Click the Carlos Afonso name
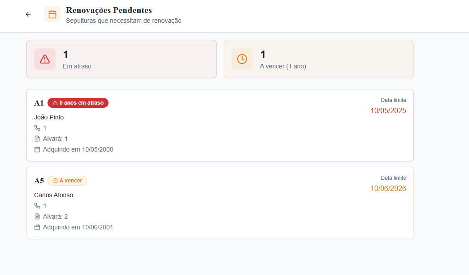This screenshot has height=275, width=469. (53, 195)
